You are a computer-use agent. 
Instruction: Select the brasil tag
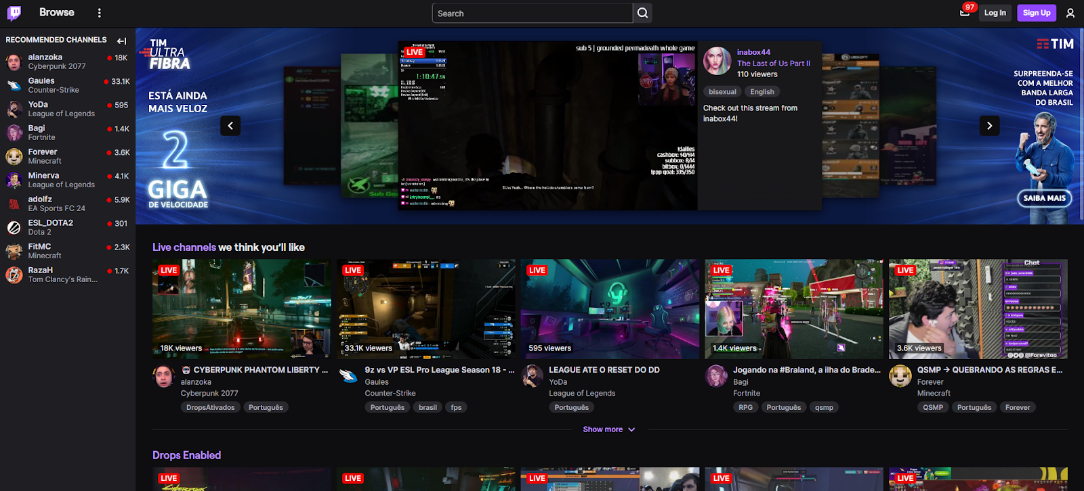pyautogui.click(x=428, y=408)
